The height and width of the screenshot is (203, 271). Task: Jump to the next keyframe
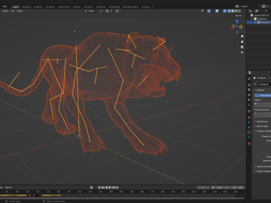pos(113,187)
